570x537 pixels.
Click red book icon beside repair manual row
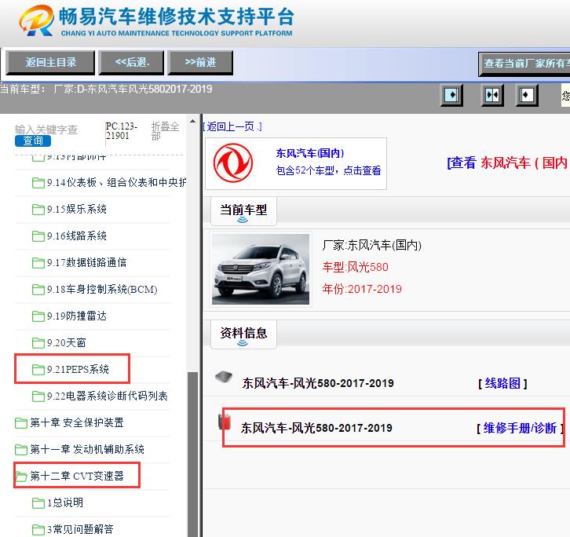click(225, 422)
